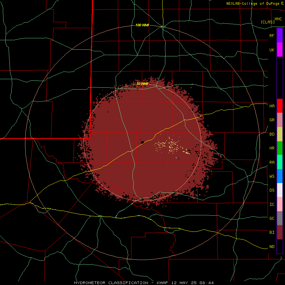
Task: Click the HA legend label
Action: 272,106
